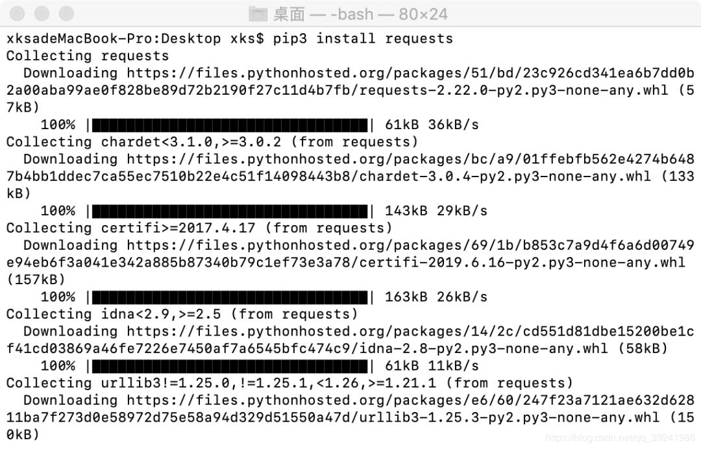The height and width of the screenshot is (449, 701).
Task: Click the "pip3 install requests" command text
Action: pos(363,38)
